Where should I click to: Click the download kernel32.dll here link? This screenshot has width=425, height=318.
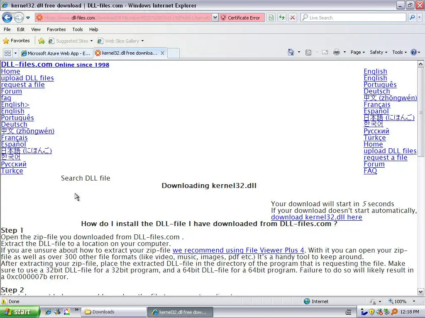coord(316,217)
